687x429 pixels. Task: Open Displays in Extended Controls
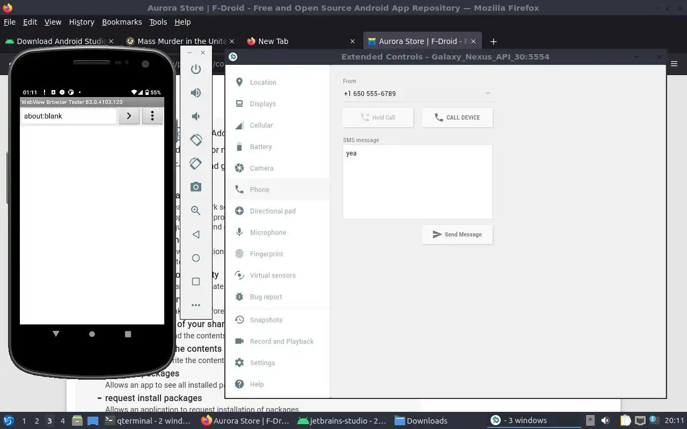point(277,103)
